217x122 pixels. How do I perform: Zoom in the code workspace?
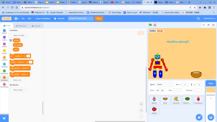[141, 104]
